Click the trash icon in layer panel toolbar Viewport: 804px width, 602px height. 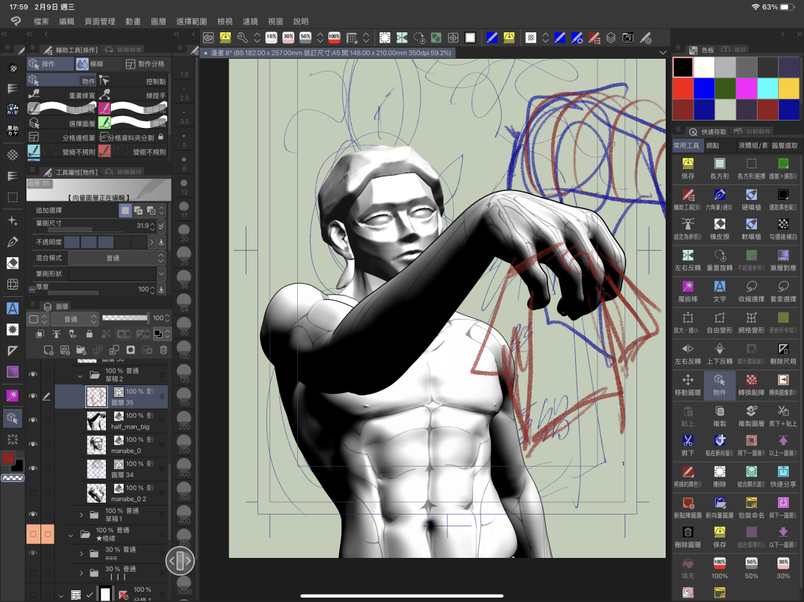(163, 350)
